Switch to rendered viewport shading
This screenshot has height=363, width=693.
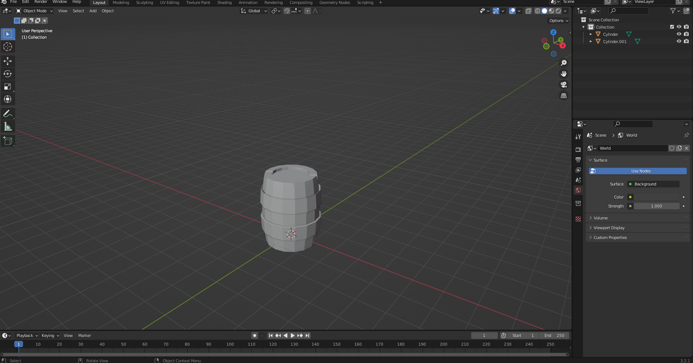pyautogui.click(x=559, y=11)
